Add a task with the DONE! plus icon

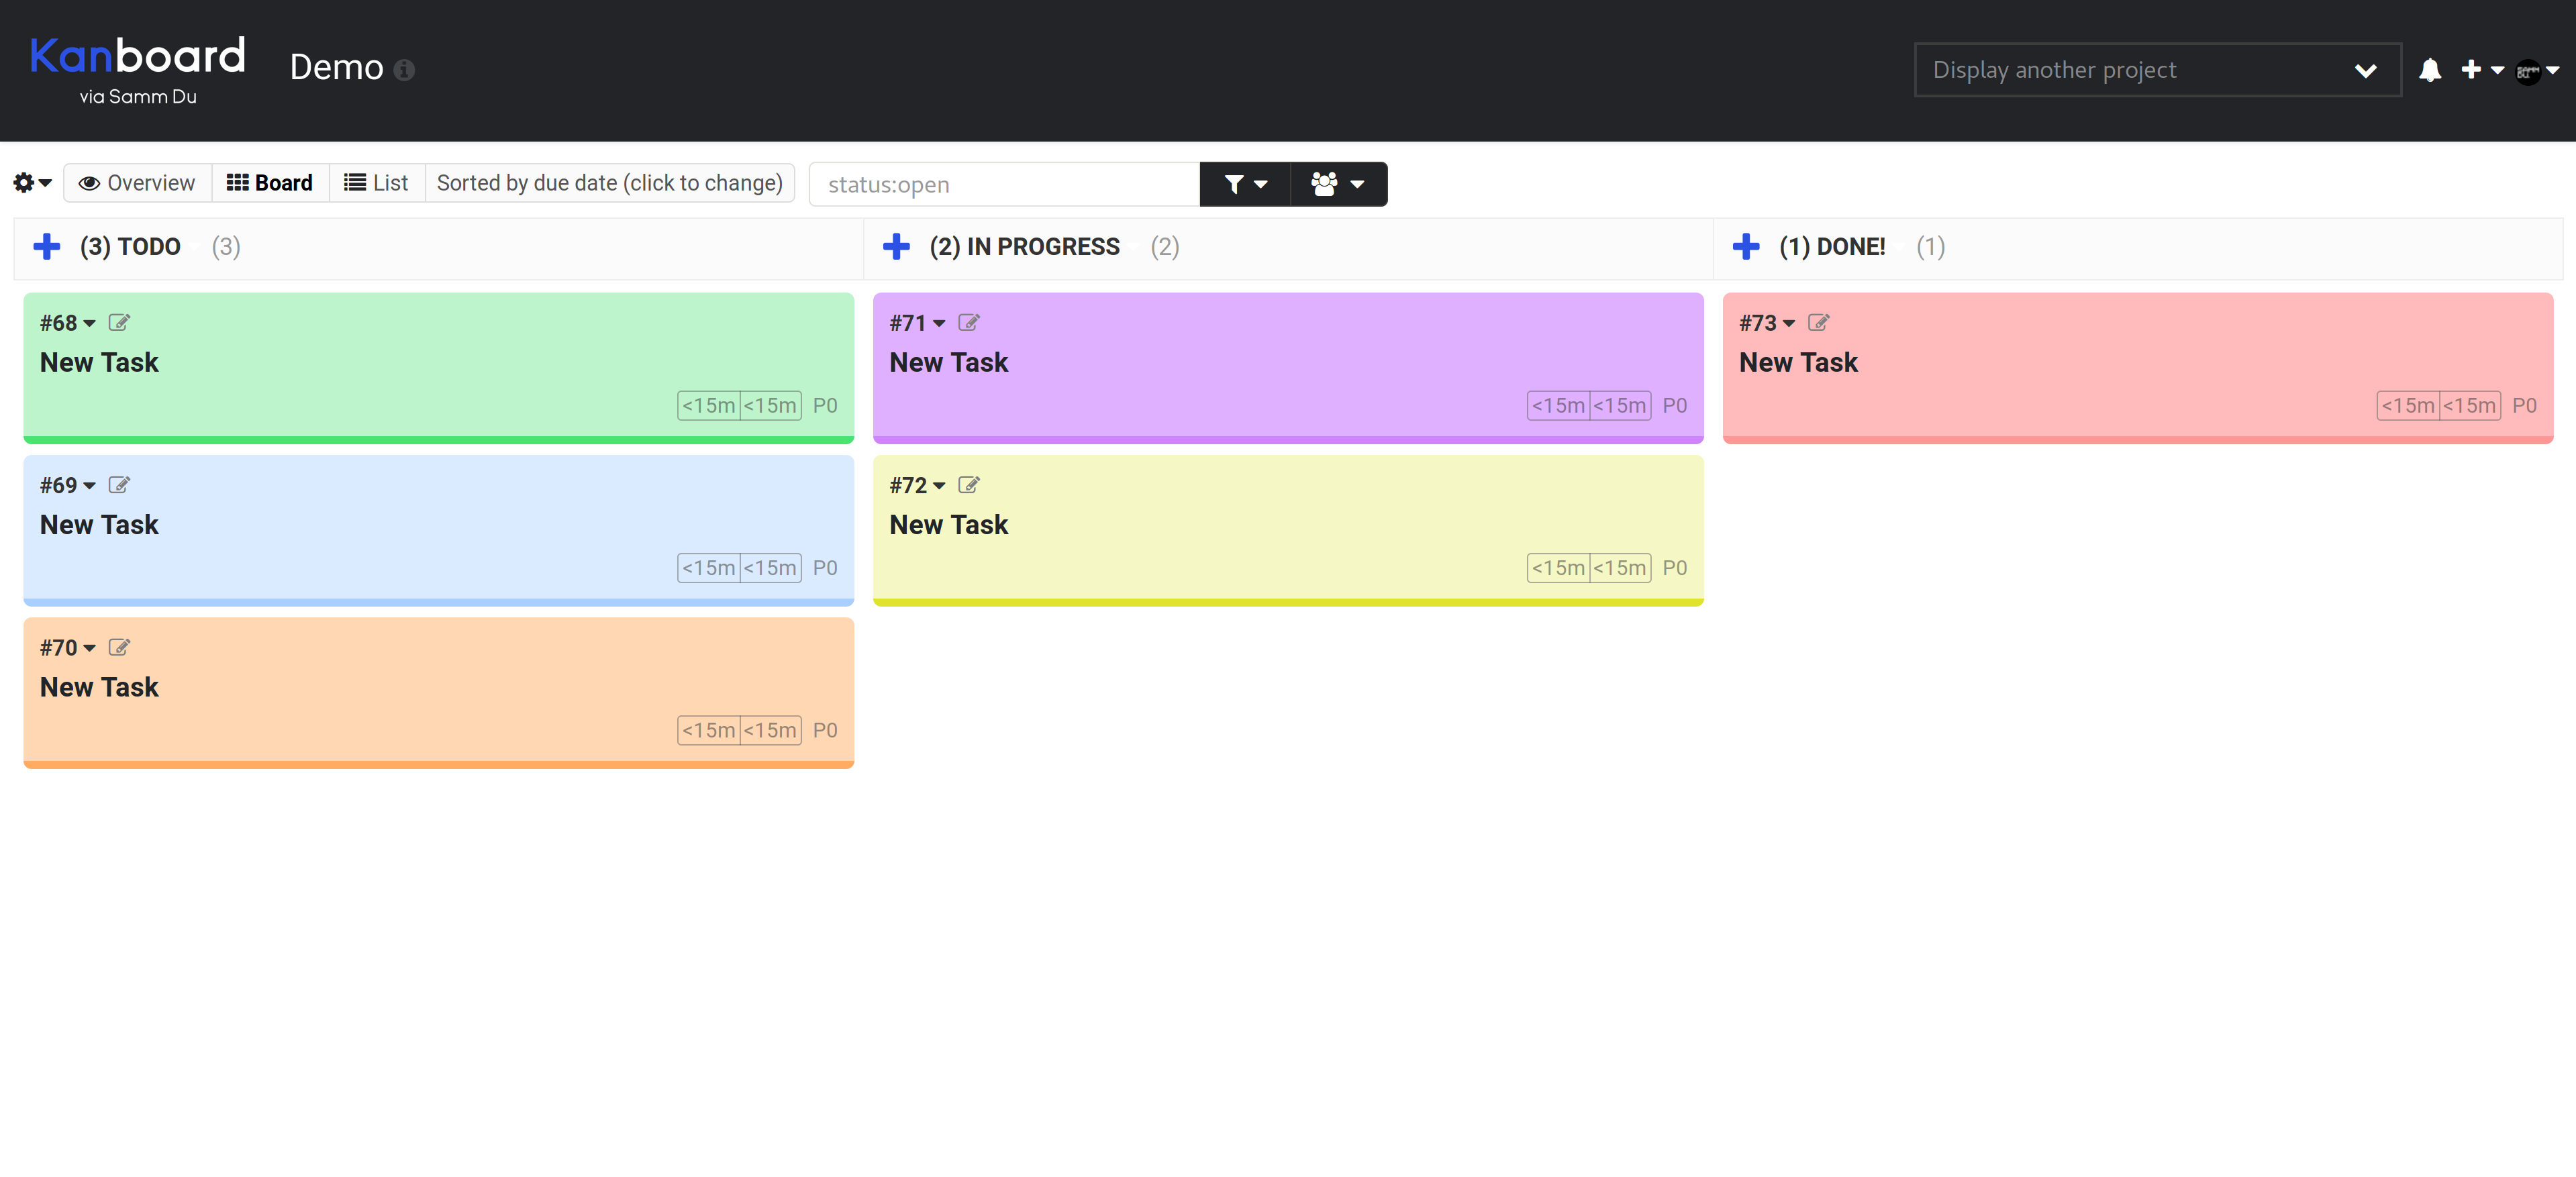[x=1746, y=246]
